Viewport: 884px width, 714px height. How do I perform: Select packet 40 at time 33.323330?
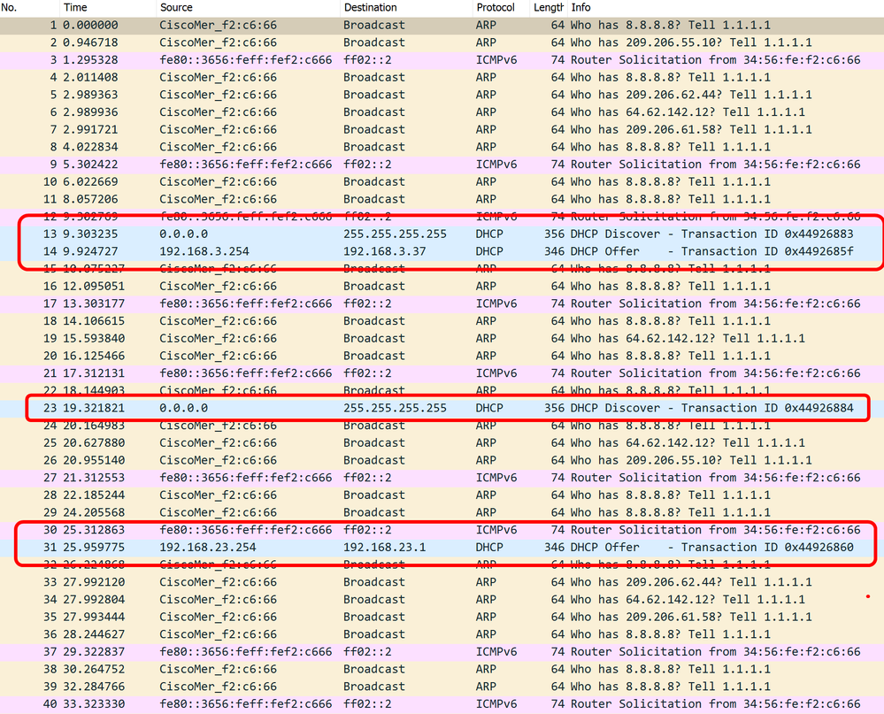442,704
